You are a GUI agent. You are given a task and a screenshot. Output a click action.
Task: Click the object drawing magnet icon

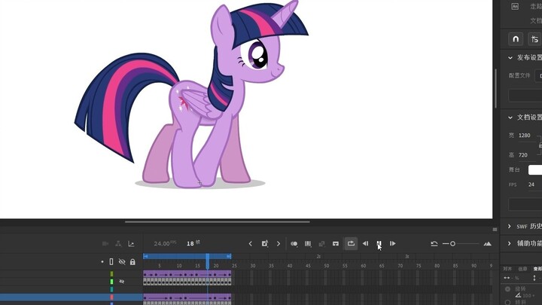pos(516,39)
